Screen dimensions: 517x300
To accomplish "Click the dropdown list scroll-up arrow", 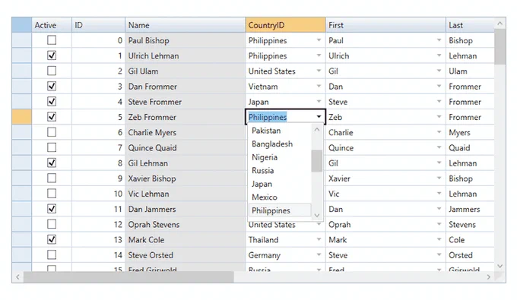I will (x=316, y=130).
